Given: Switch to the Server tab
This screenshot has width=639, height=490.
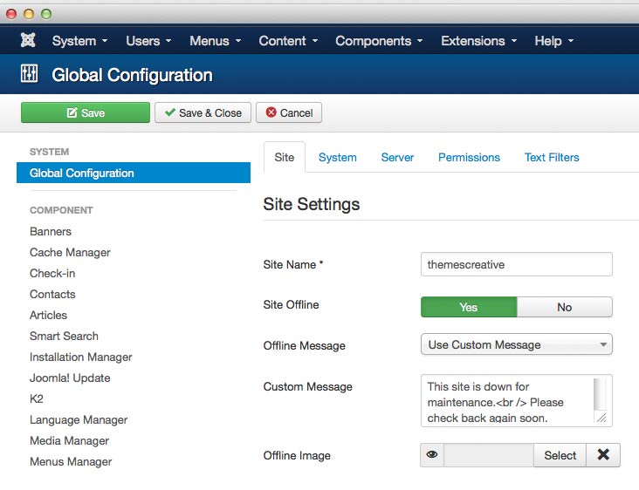Looking at the screenshot, I should pos(397,158).
